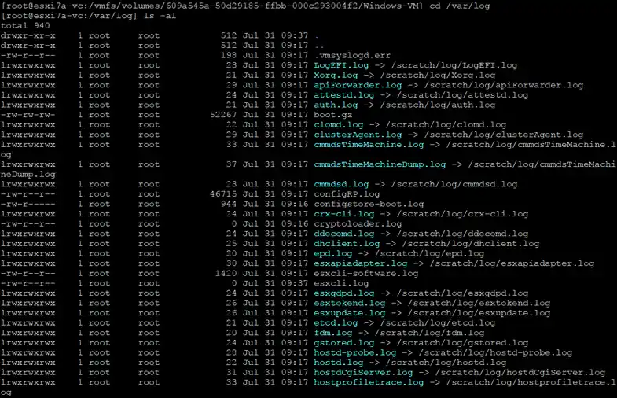
Task: Select the /scratch/log/fdm.log target path
Action: [429, 333]
